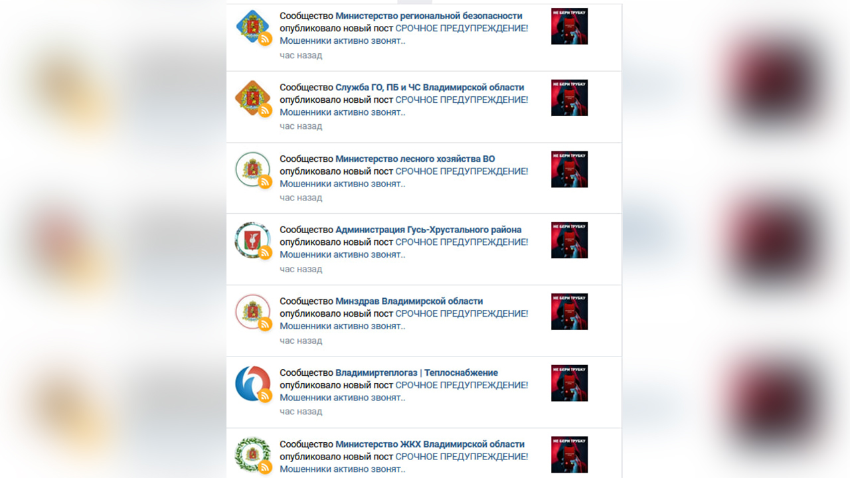The image size is (850, 478).
Task: View post thumbnail beside Минздрав notification
Action: pos(569,311)
